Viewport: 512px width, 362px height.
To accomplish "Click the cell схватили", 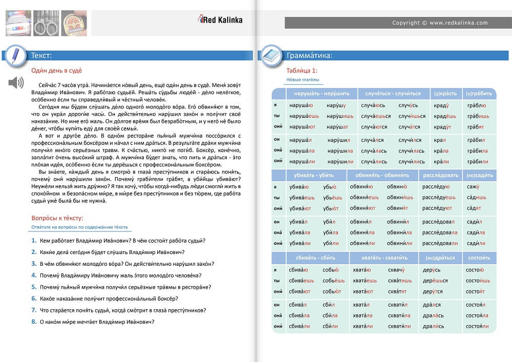I will click(399, 327).
